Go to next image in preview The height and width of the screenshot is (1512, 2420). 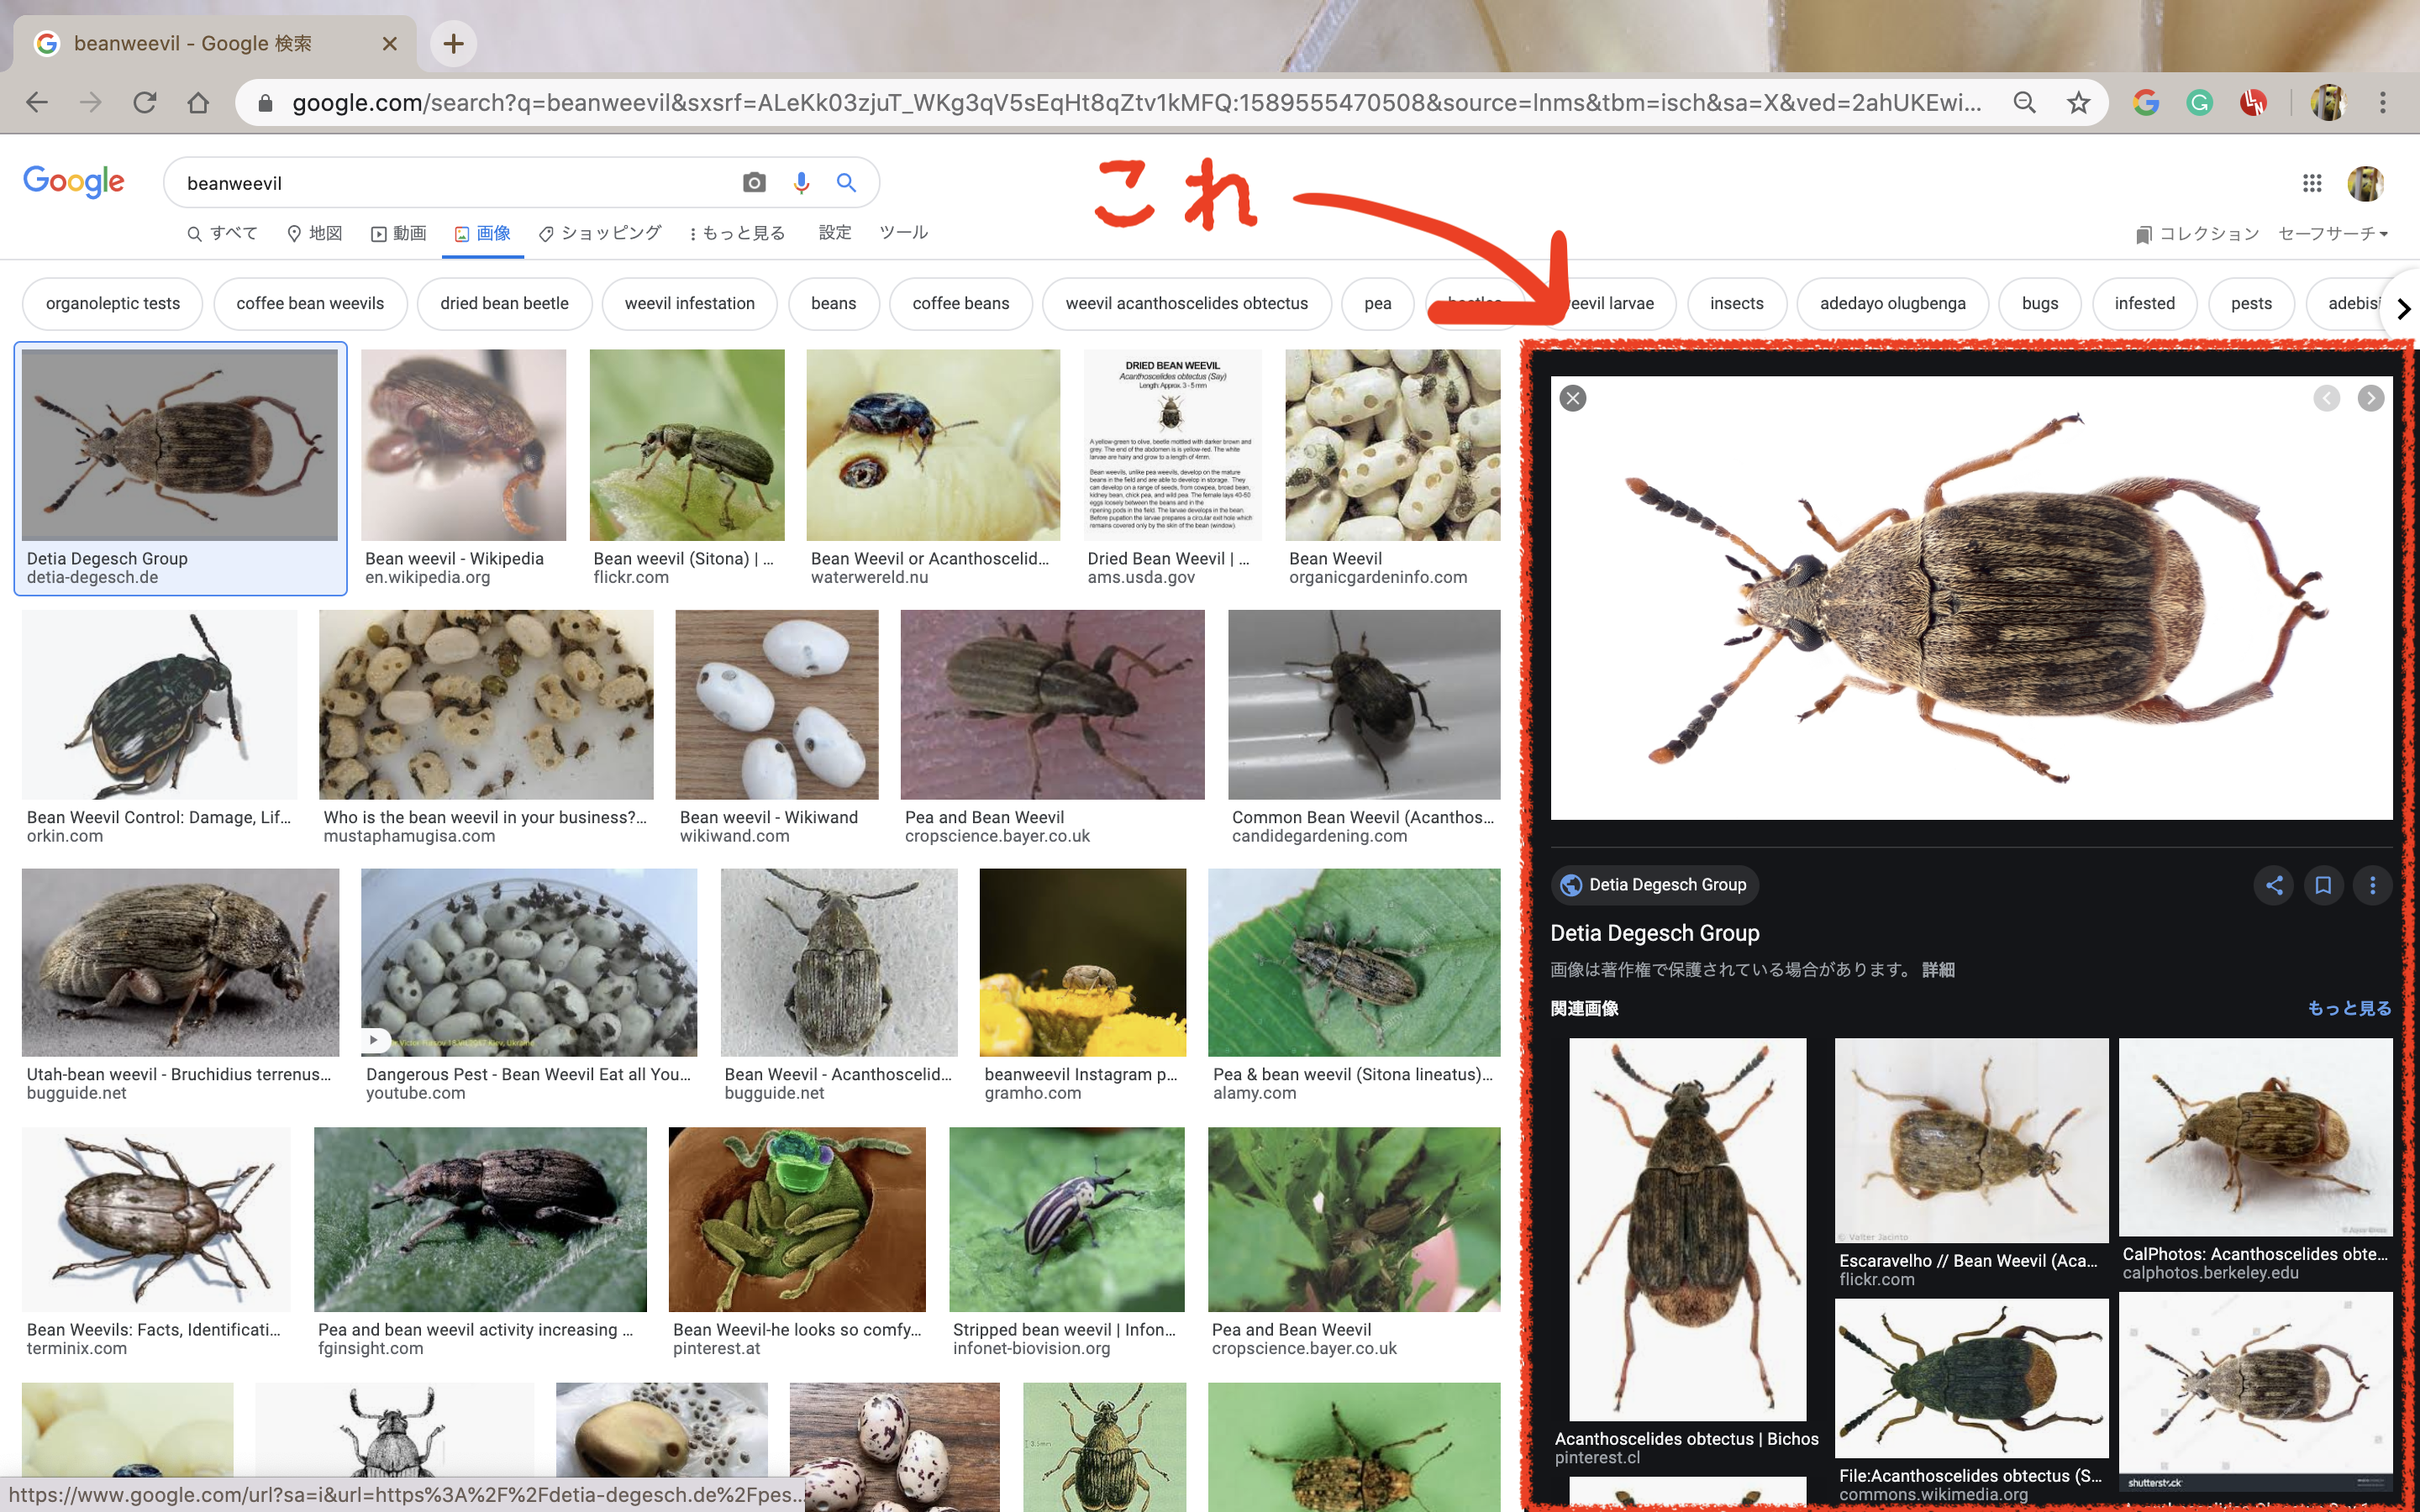(2371, 398)
